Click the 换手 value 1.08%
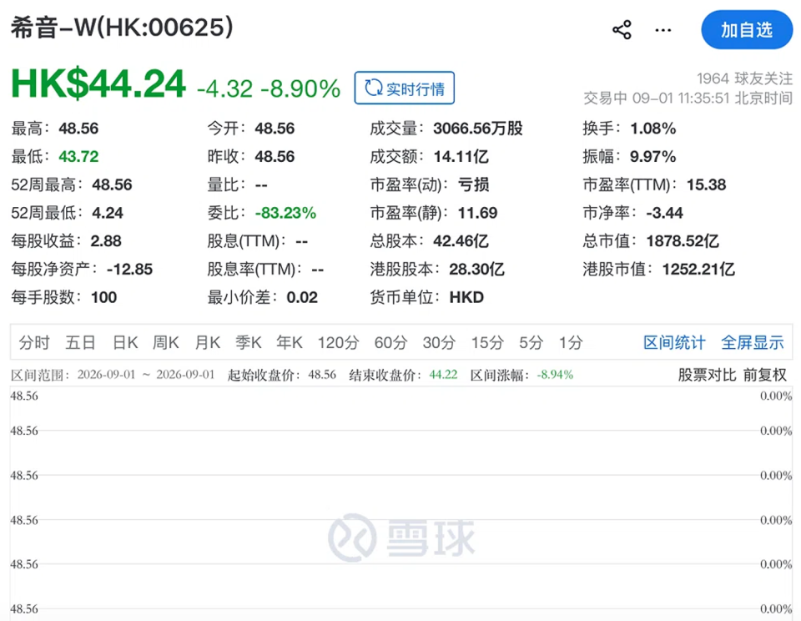Screen dimensions: 801x621 click(x=652, y=129)
